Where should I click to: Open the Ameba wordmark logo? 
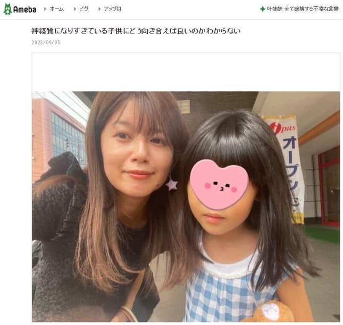(24, 10)
